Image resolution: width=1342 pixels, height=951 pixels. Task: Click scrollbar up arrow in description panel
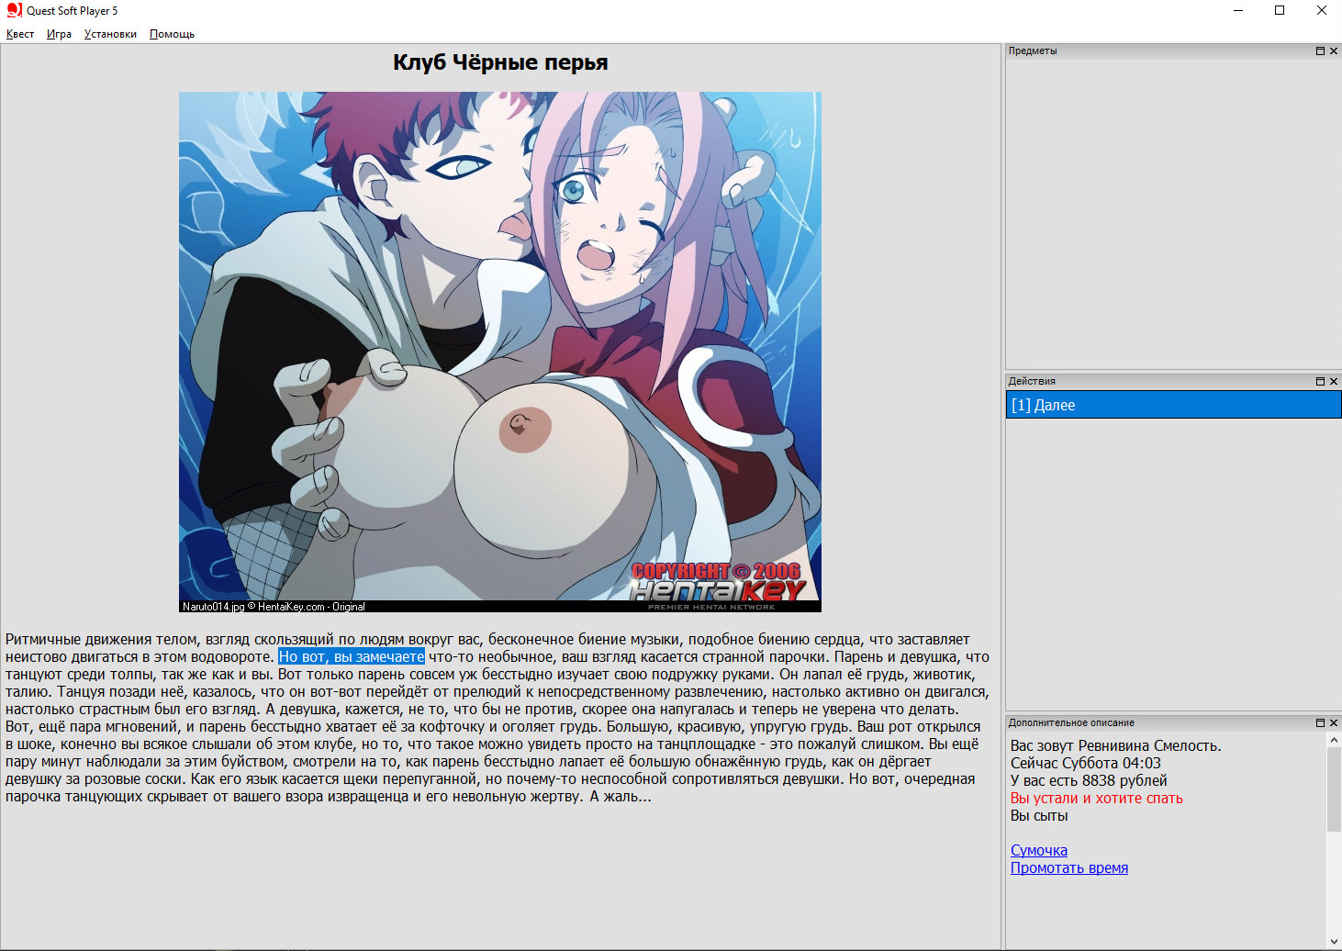(x=1334, y=740)
